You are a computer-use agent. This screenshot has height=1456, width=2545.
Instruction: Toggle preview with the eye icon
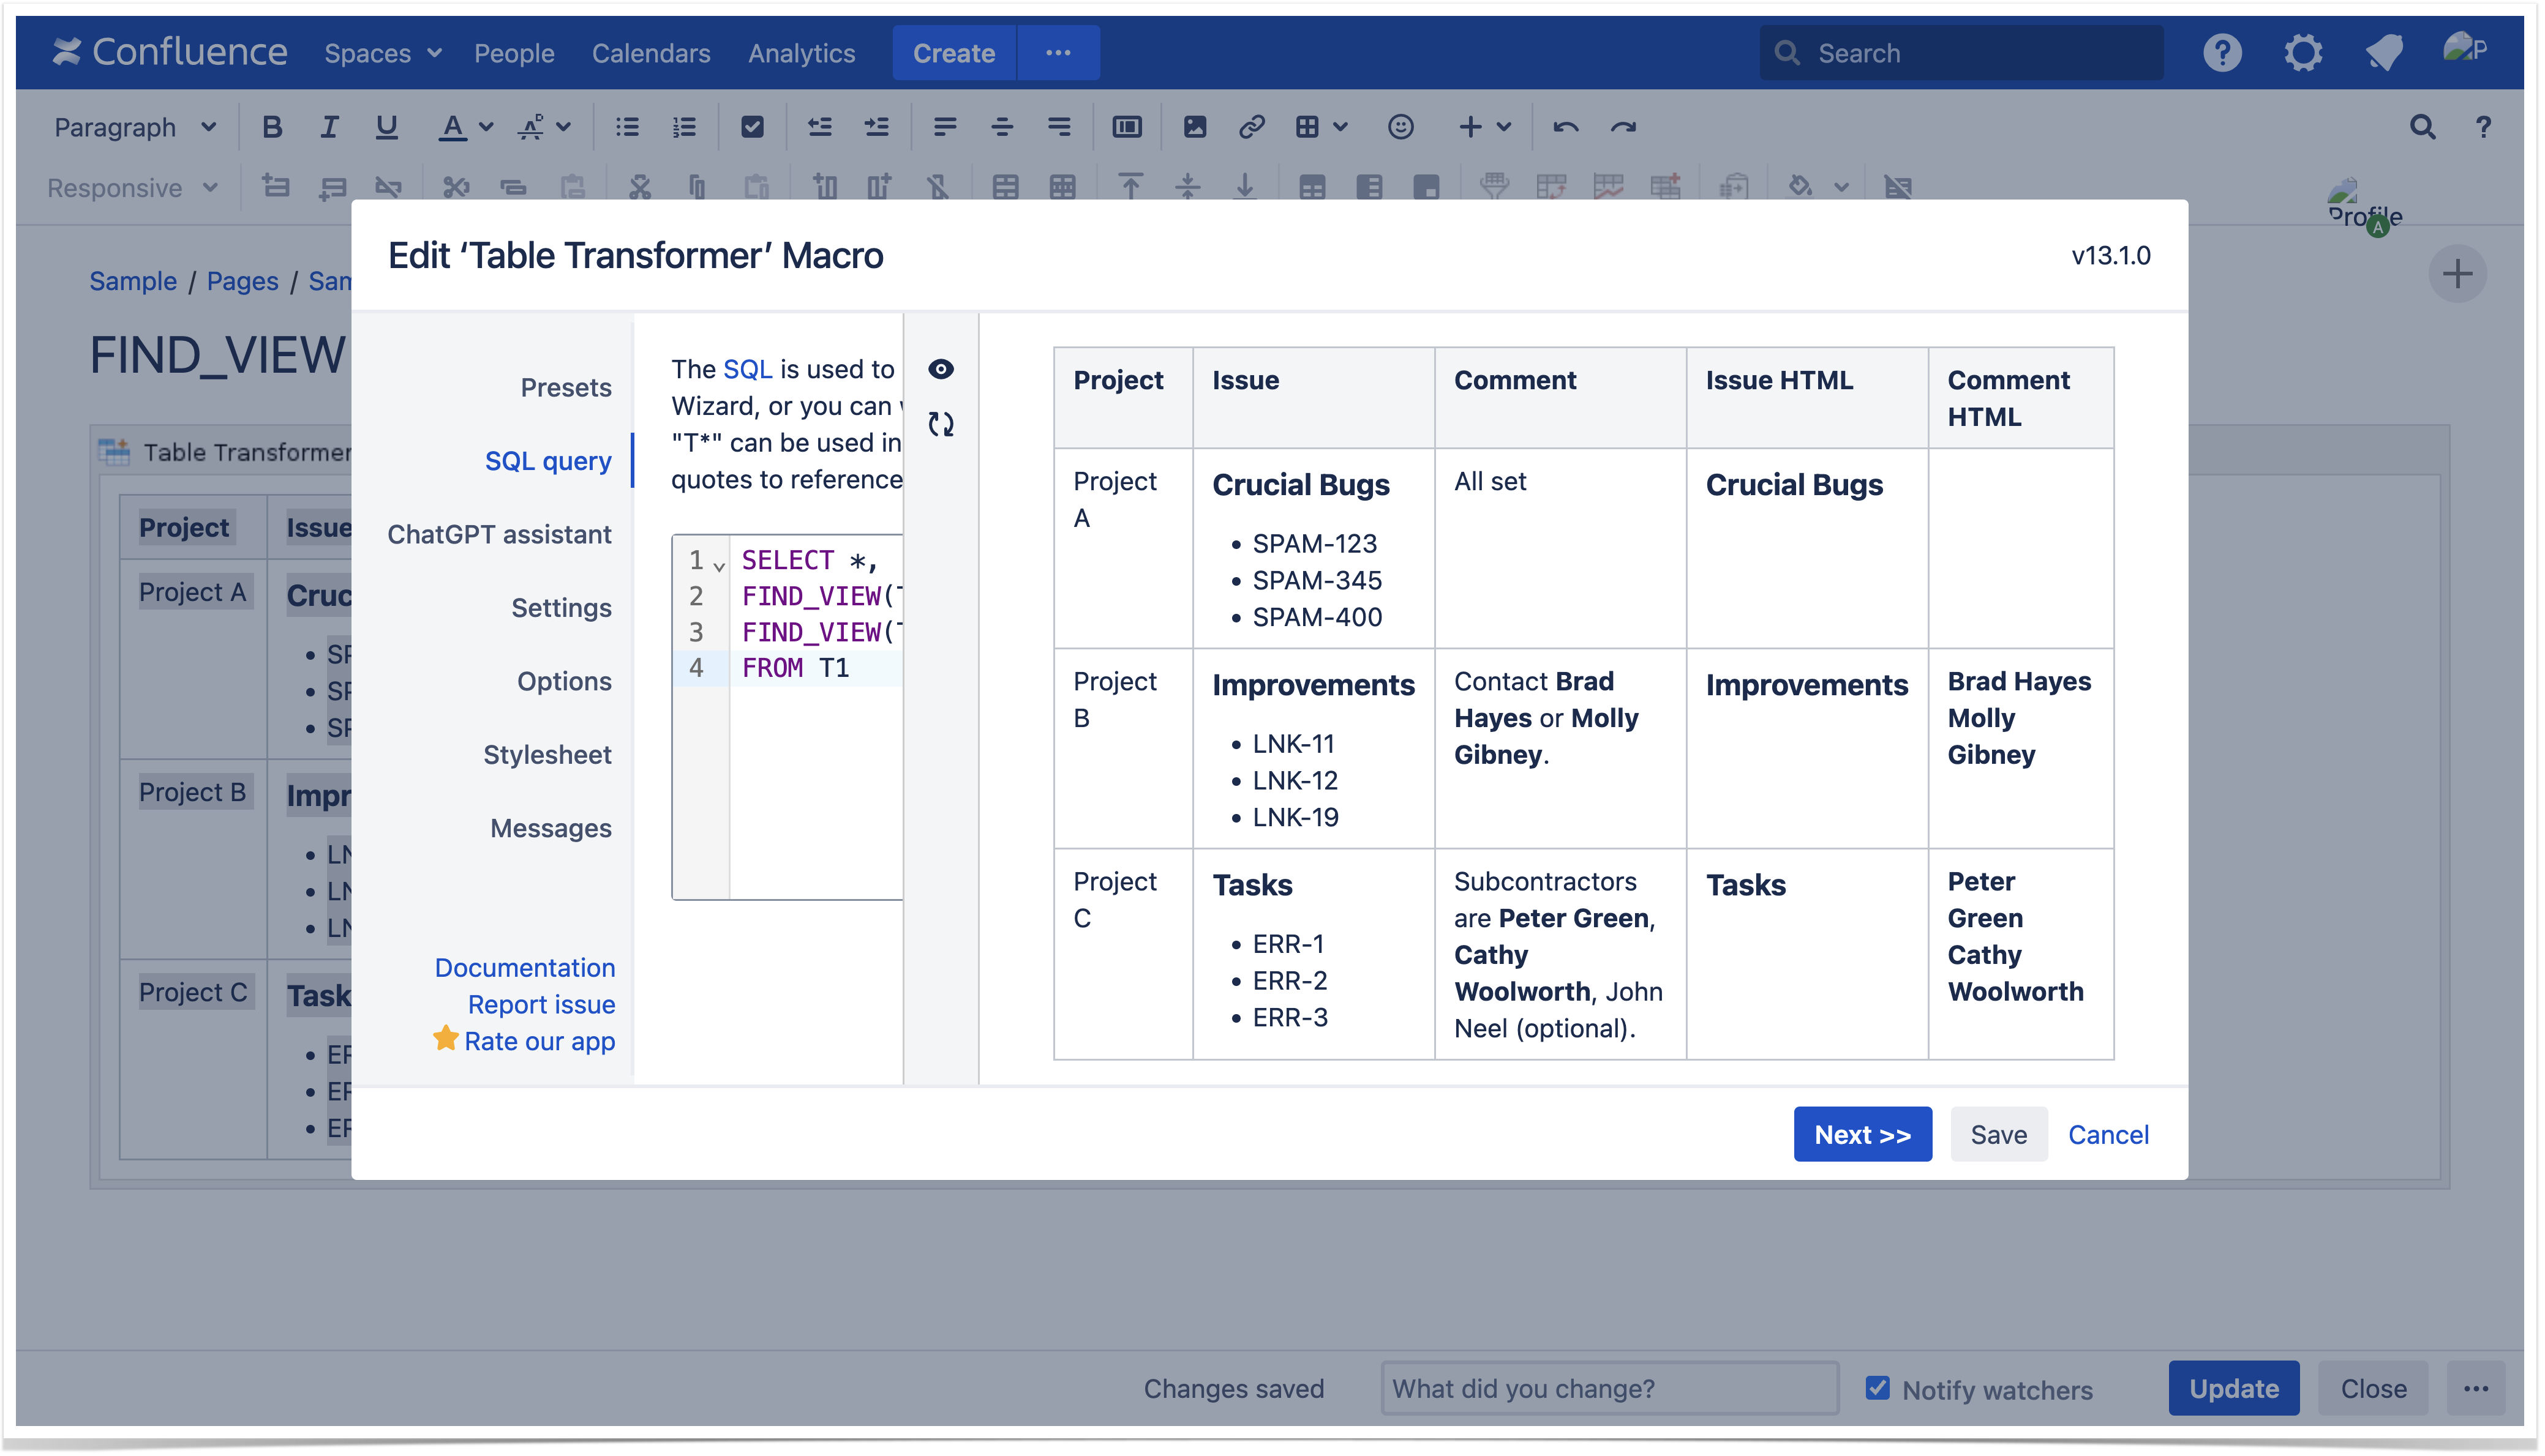[941, 369]
